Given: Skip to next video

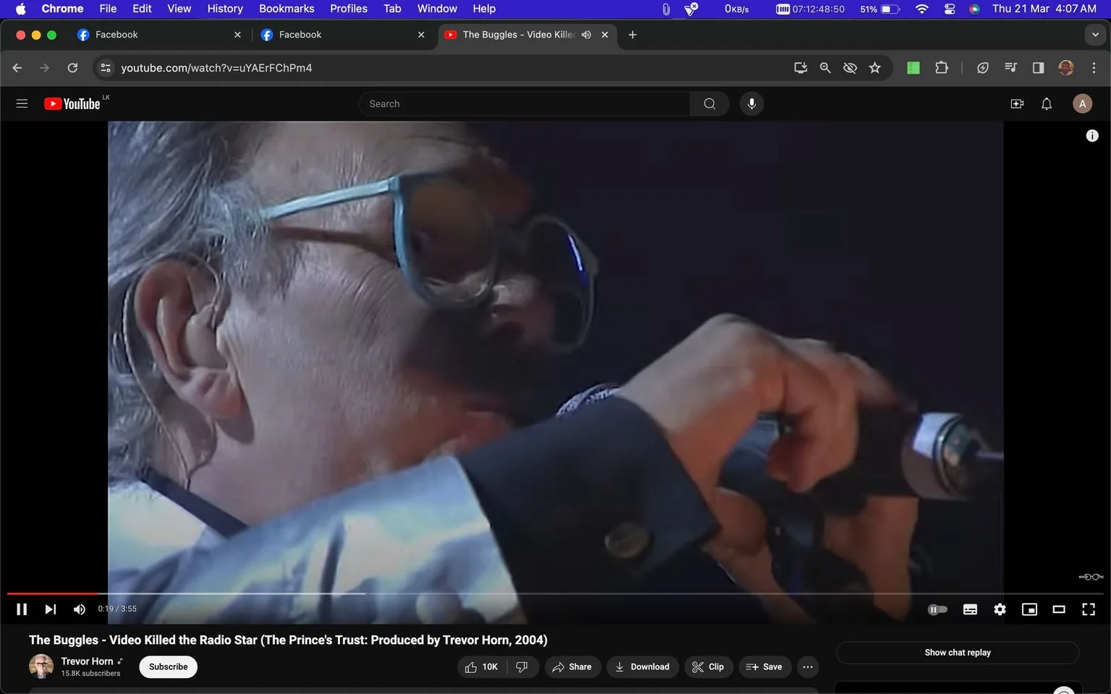Looking at the screenshot, I should click(x=50, y=609).
